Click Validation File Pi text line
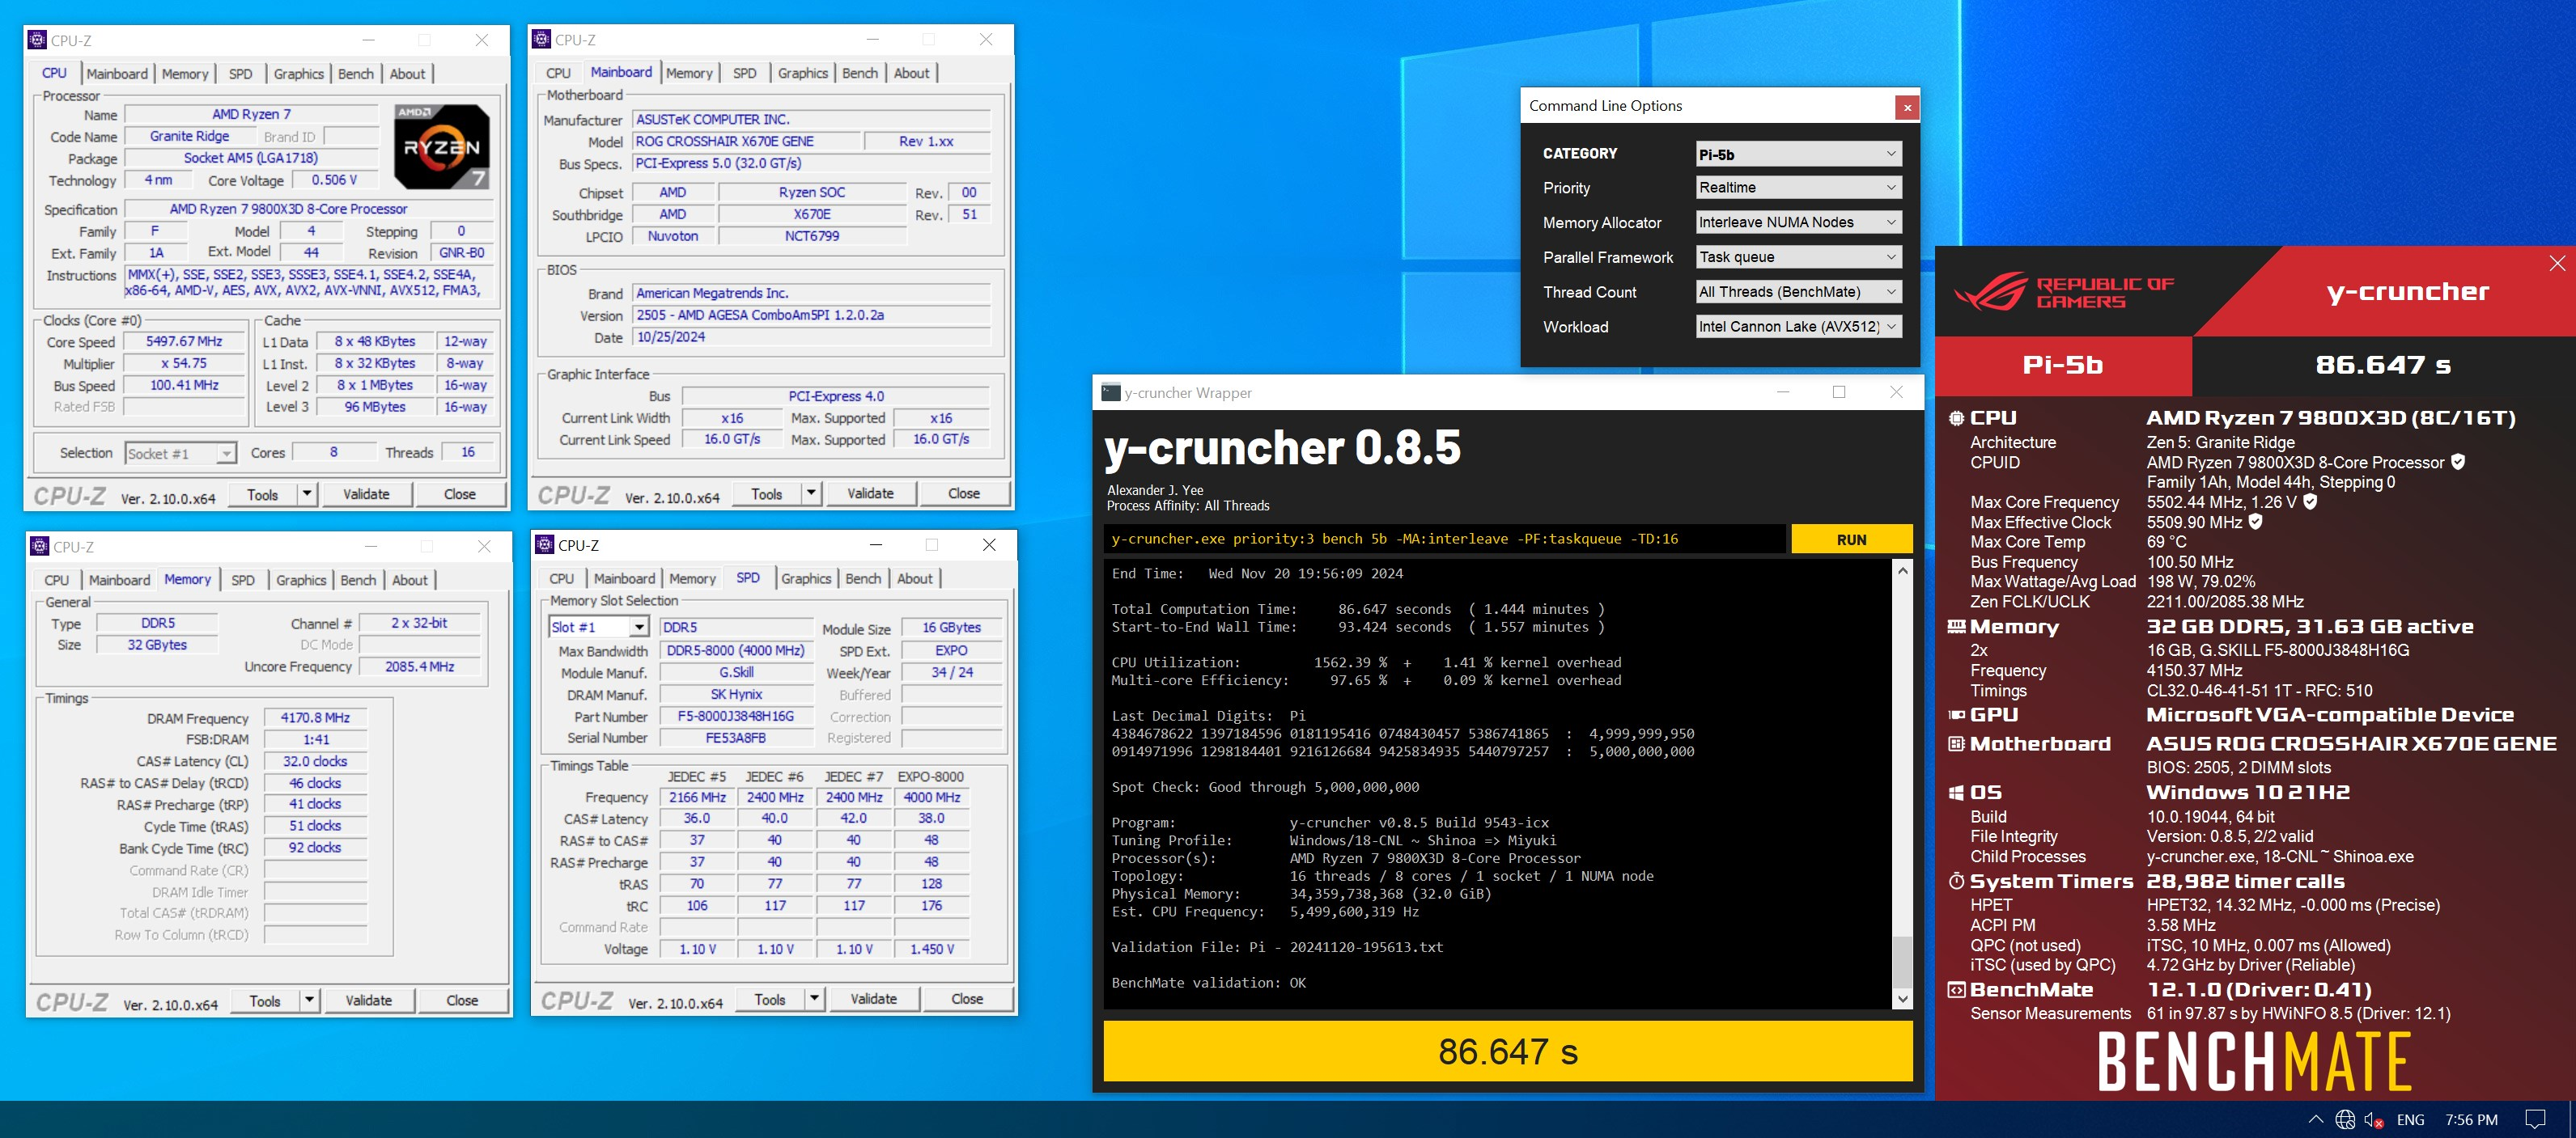The width and height of the screenshot is (2576, 1138). pyautogui.click(x=1277, y=947)
